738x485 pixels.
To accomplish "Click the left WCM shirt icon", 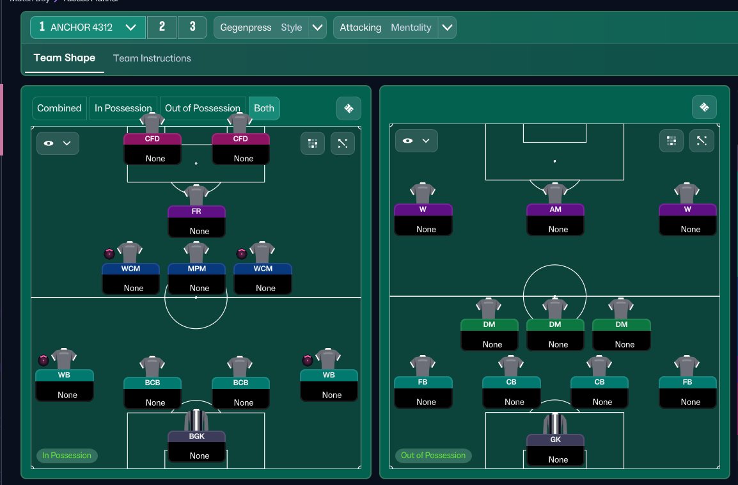I will pyautogui.click(x=130, y=252).
